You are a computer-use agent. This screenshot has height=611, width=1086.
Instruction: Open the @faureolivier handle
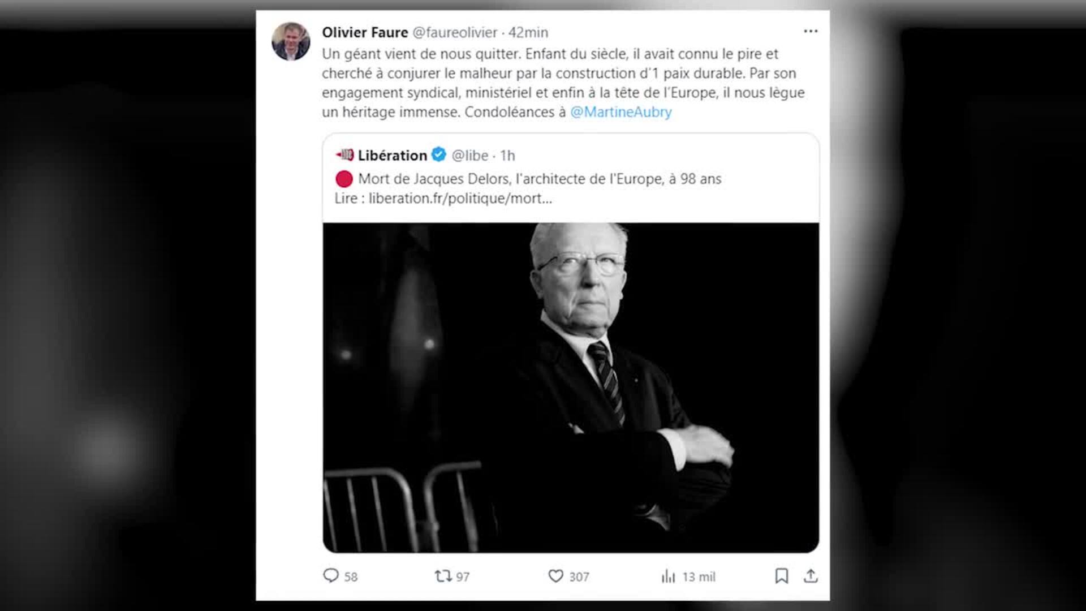(x=455, y=32)
